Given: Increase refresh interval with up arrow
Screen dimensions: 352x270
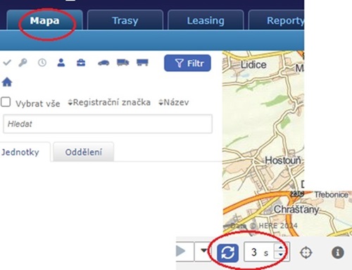Looking at the screenshot, I should pyautogui.click(x=281, y=247).
